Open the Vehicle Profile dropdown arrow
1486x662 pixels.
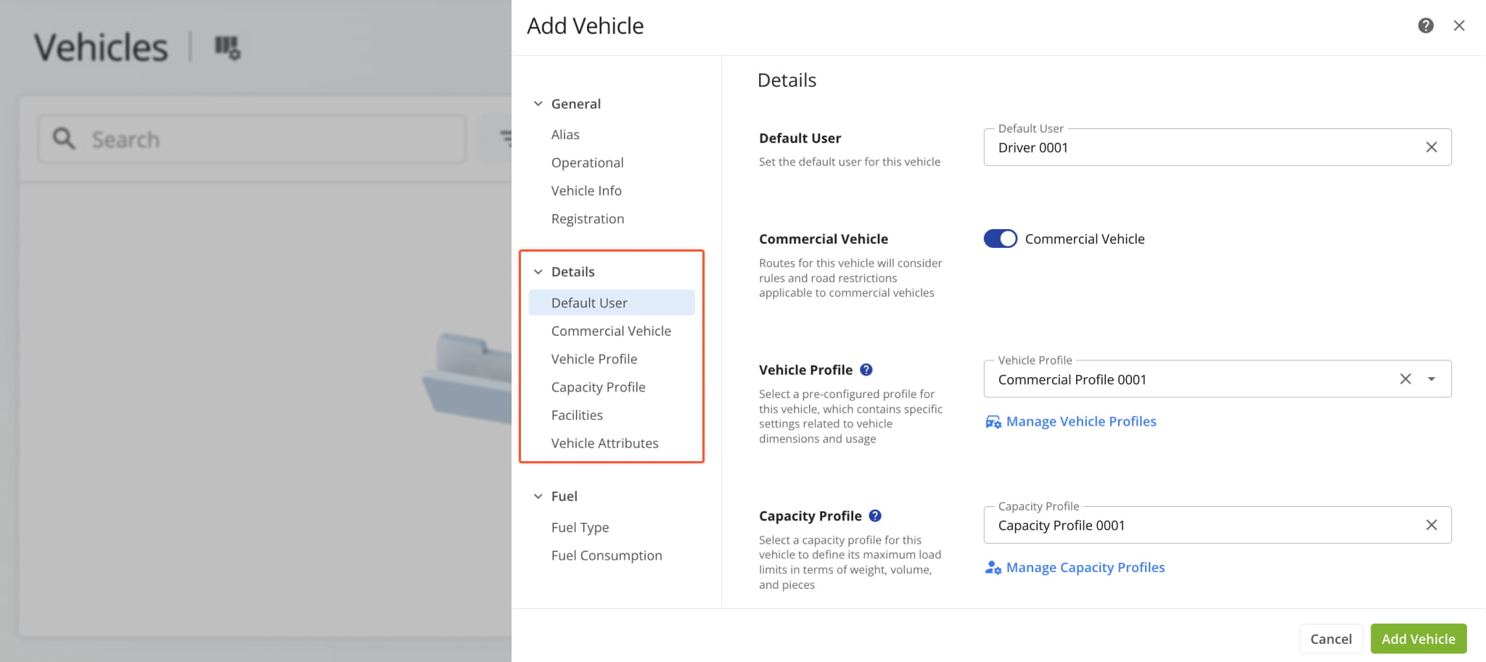tap(1431, 379)
